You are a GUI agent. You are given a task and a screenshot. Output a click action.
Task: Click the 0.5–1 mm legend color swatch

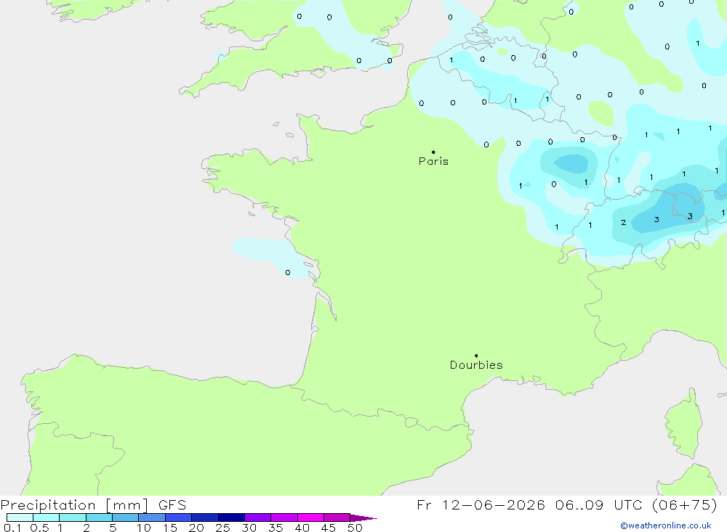[x=47, y=517]
